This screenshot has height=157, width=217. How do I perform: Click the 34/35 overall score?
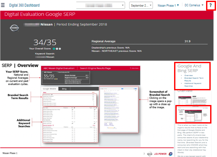(45, 42)
